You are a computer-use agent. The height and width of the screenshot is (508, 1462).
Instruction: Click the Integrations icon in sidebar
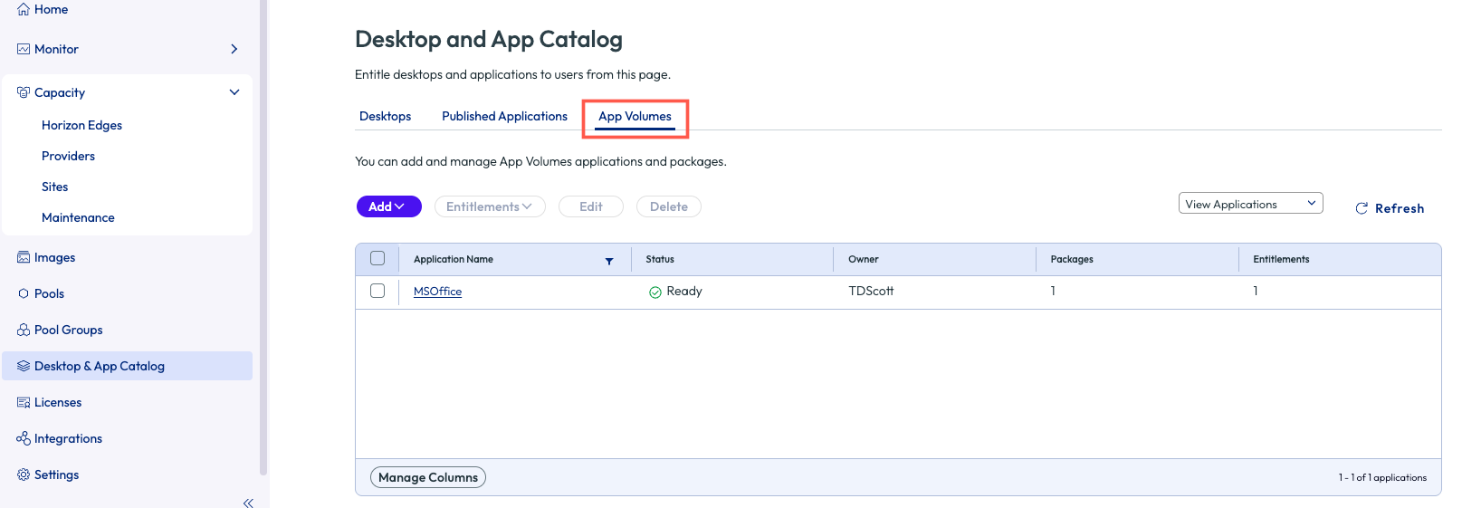point(24,438)
